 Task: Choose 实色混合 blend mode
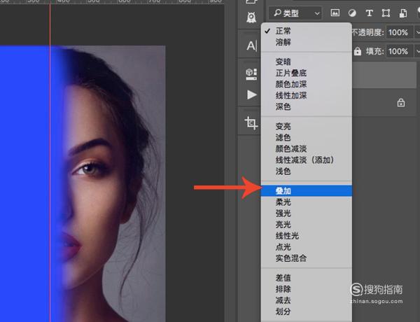pos(306,258)
